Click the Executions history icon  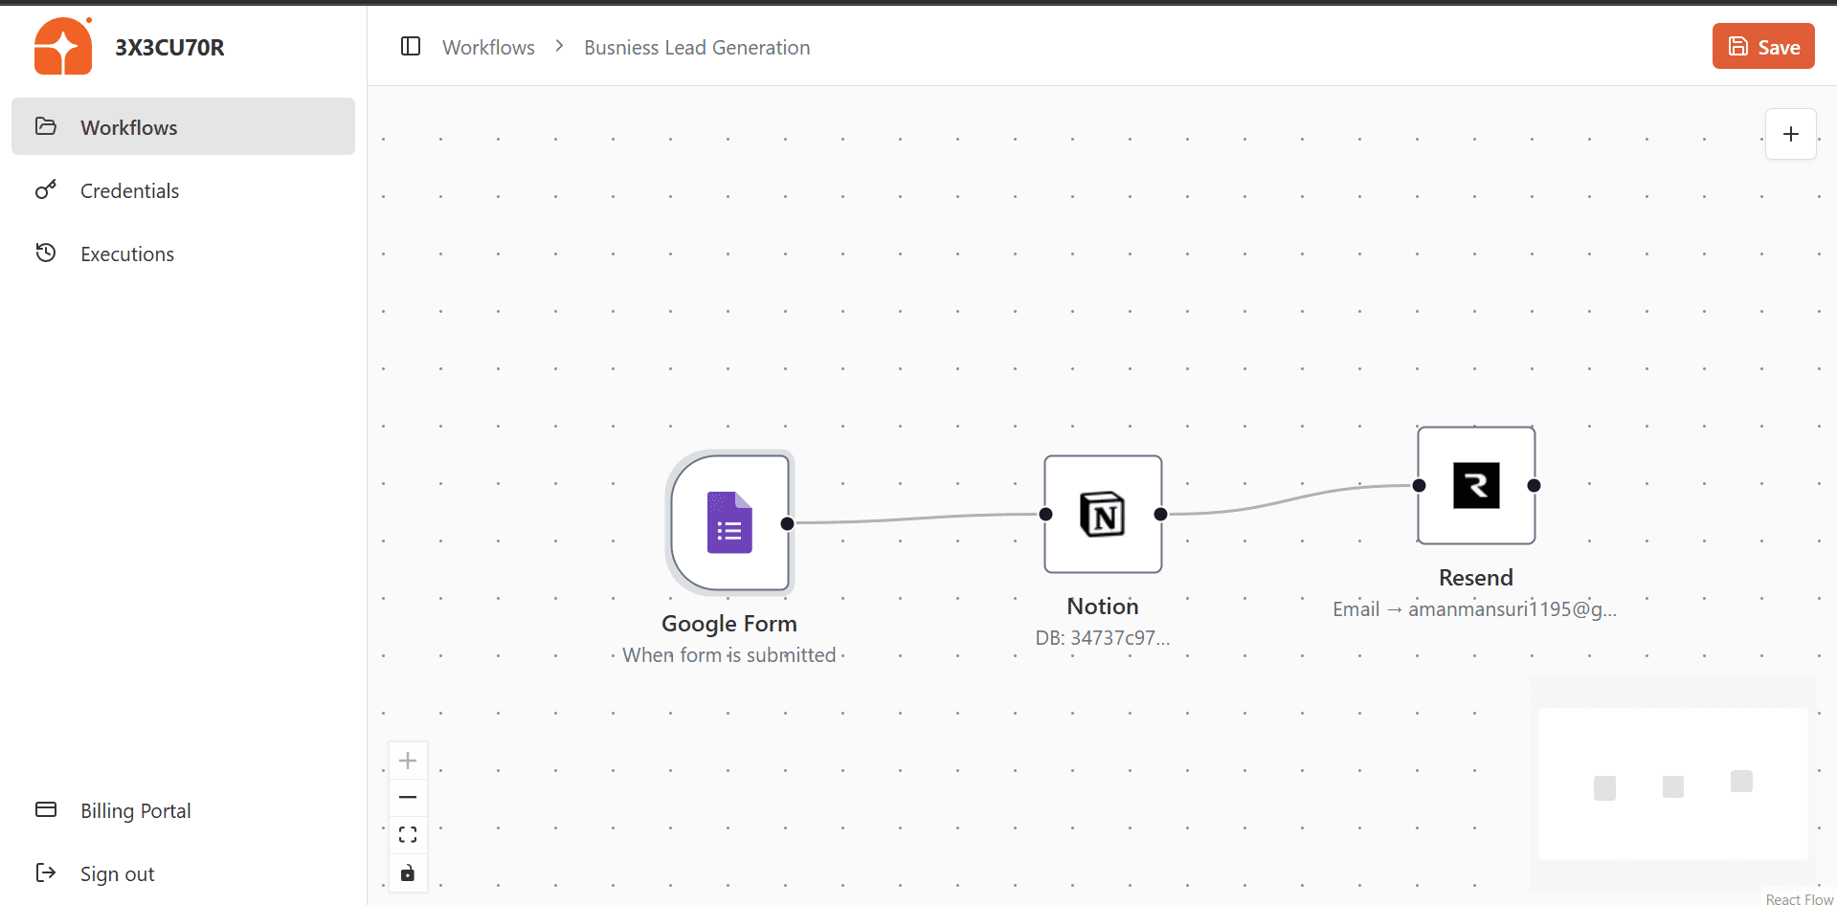(x=46, y=253)
